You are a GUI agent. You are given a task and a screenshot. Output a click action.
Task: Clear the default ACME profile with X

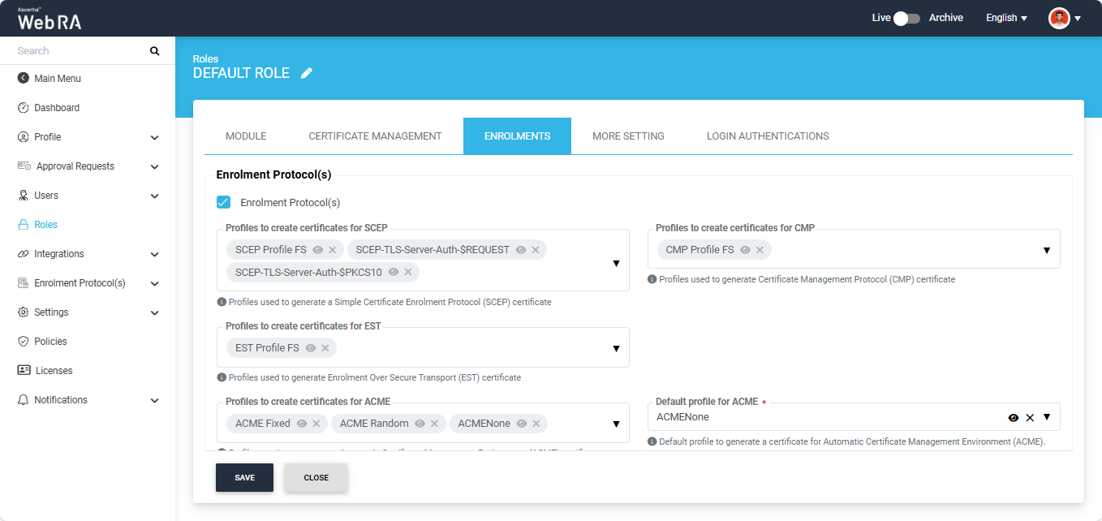[x=1030, y=417]
